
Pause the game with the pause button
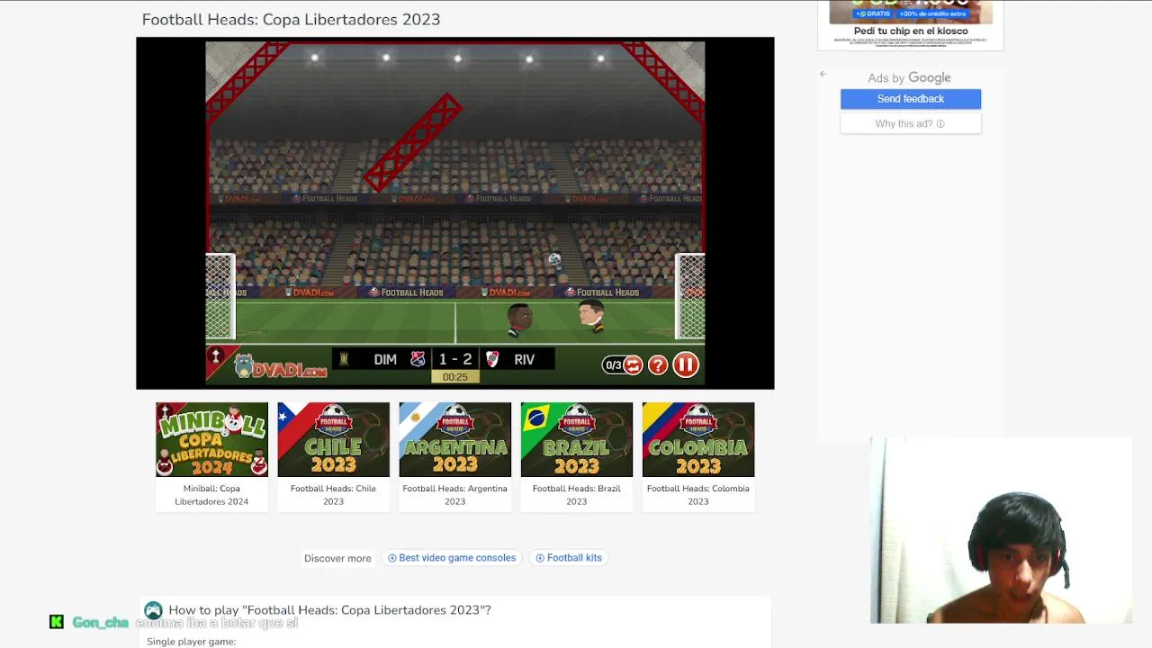point(685,364)
